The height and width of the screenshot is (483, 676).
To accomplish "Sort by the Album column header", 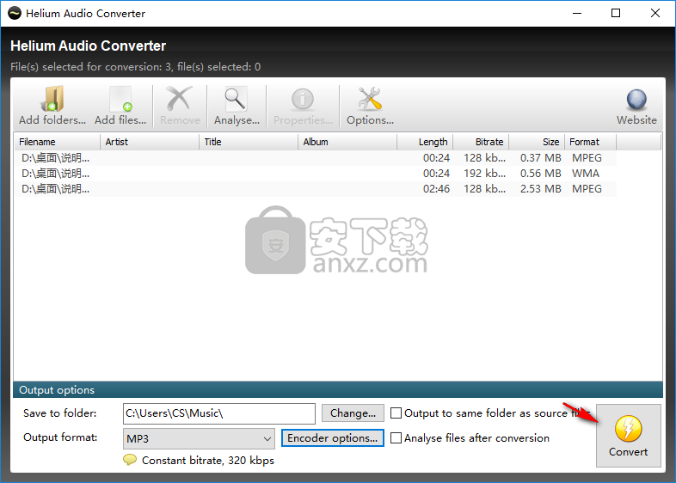I will pos(347,142).
